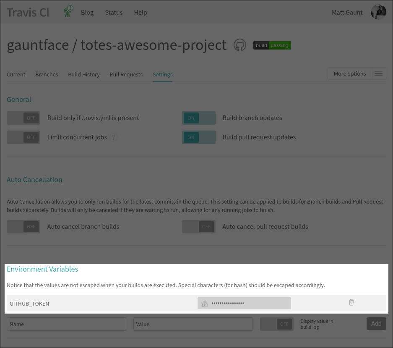Open the Status link in header

(x=114, y=12)
